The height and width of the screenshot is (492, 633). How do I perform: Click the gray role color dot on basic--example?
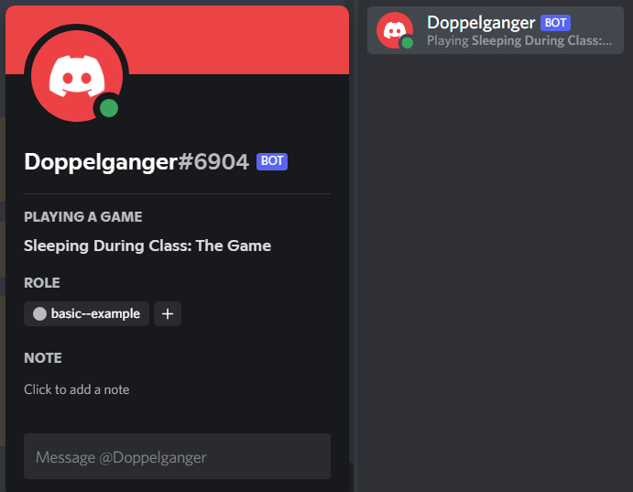tap(39, 313)
